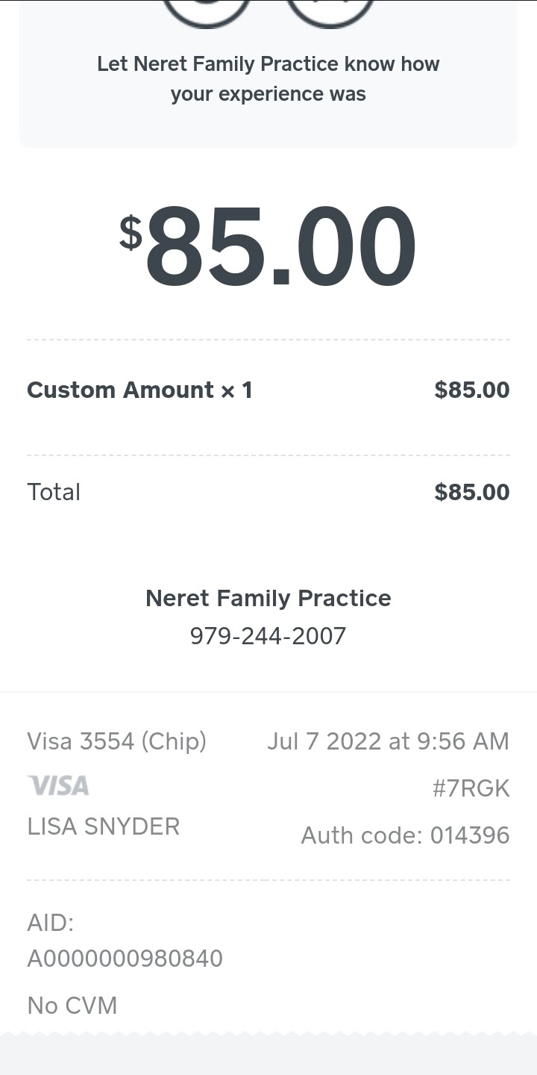The height and width of the screenshot is (1075, 537).
Task: Tap the happy face feedback icon
Action: coord(207,10)
